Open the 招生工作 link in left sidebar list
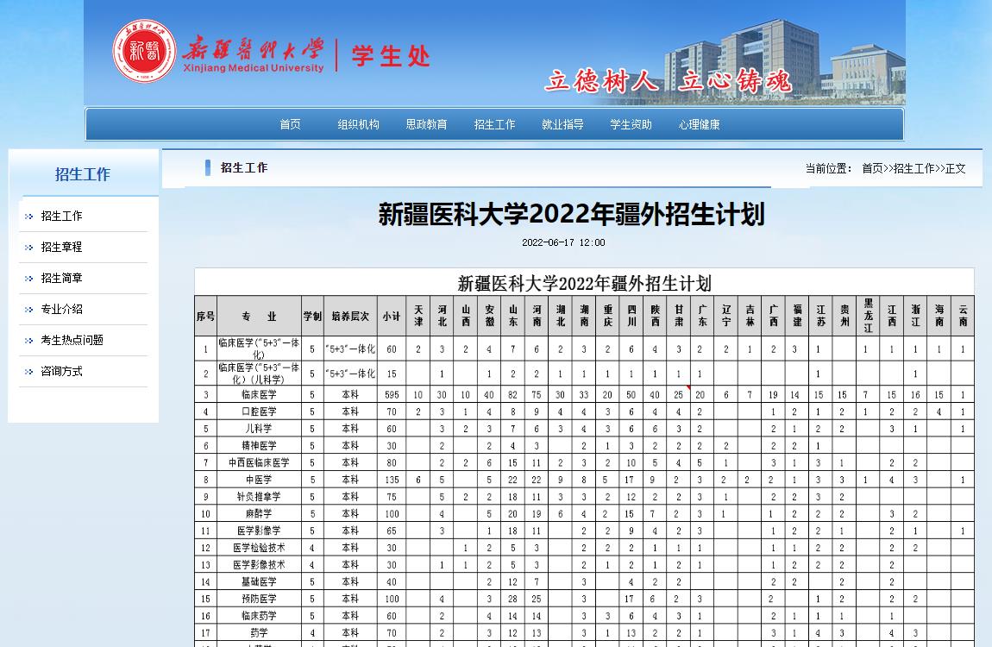Screen dimensions: 992x647 pos(61,216)
